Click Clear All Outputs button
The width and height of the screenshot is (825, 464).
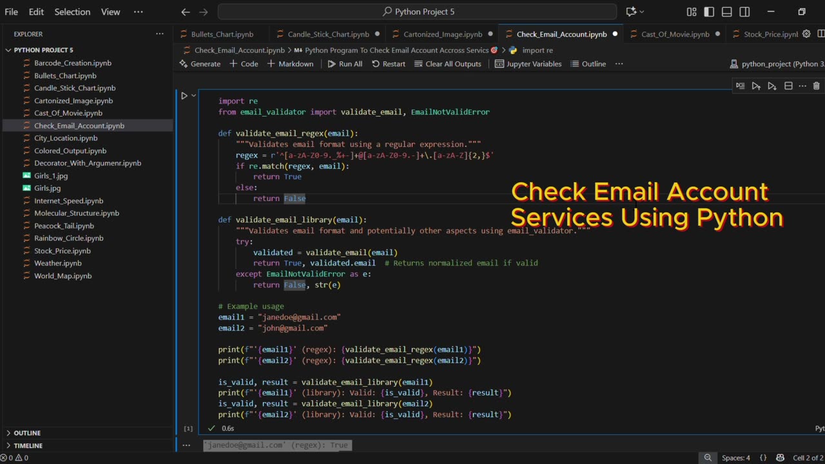coord(447,64)
